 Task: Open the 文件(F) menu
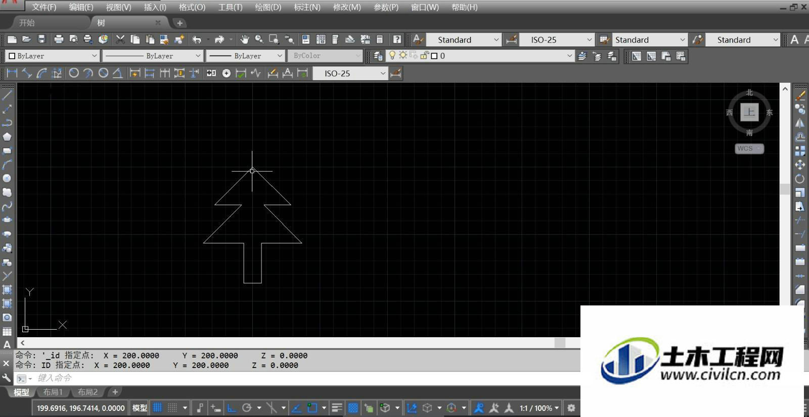tap(44, 7)
